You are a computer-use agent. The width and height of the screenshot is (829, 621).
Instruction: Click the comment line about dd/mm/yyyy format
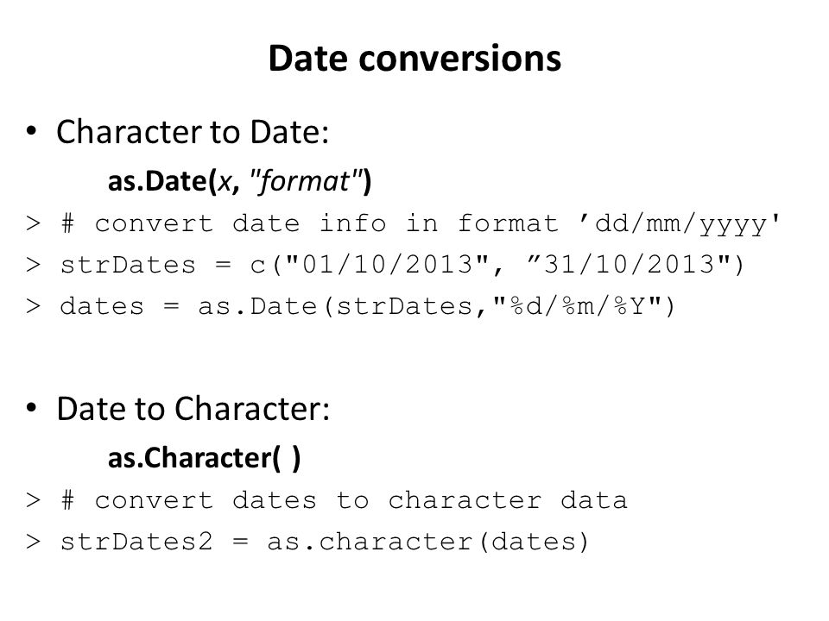(403, 224)
